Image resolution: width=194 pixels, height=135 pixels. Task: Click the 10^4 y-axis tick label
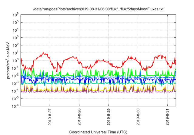[15, 30]
